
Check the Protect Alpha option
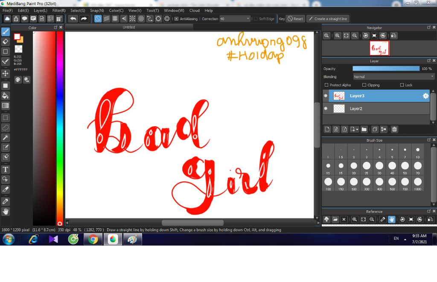(326, 85)
